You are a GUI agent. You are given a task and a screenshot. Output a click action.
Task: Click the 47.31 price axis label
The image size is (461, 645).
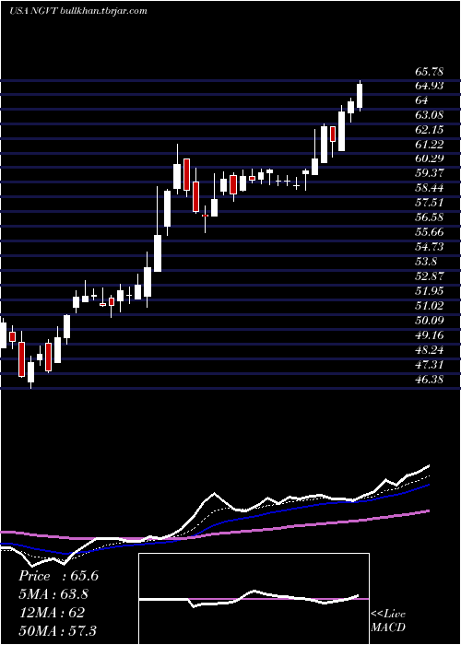pyautogui.click(x=430, y=365)
